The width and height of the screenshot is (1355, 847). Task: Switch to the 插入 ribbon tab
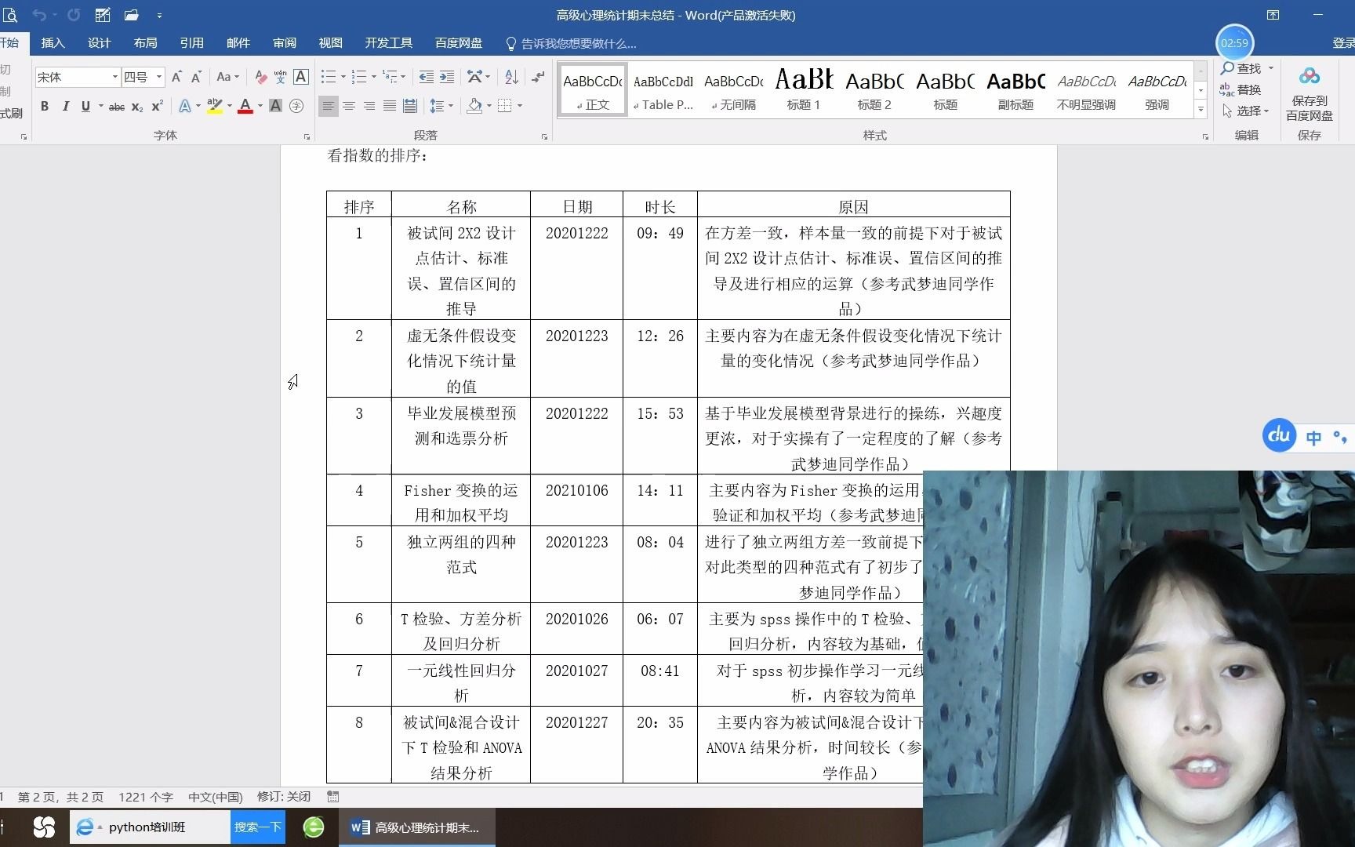pyautogui.click(x=52, y=43)
